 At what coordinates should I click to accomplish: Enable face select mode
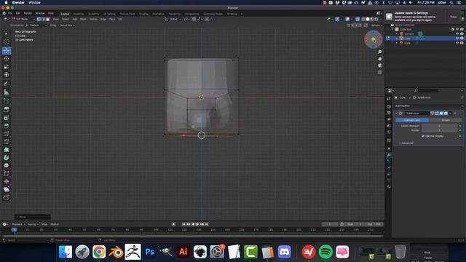[x=47, y=19]
